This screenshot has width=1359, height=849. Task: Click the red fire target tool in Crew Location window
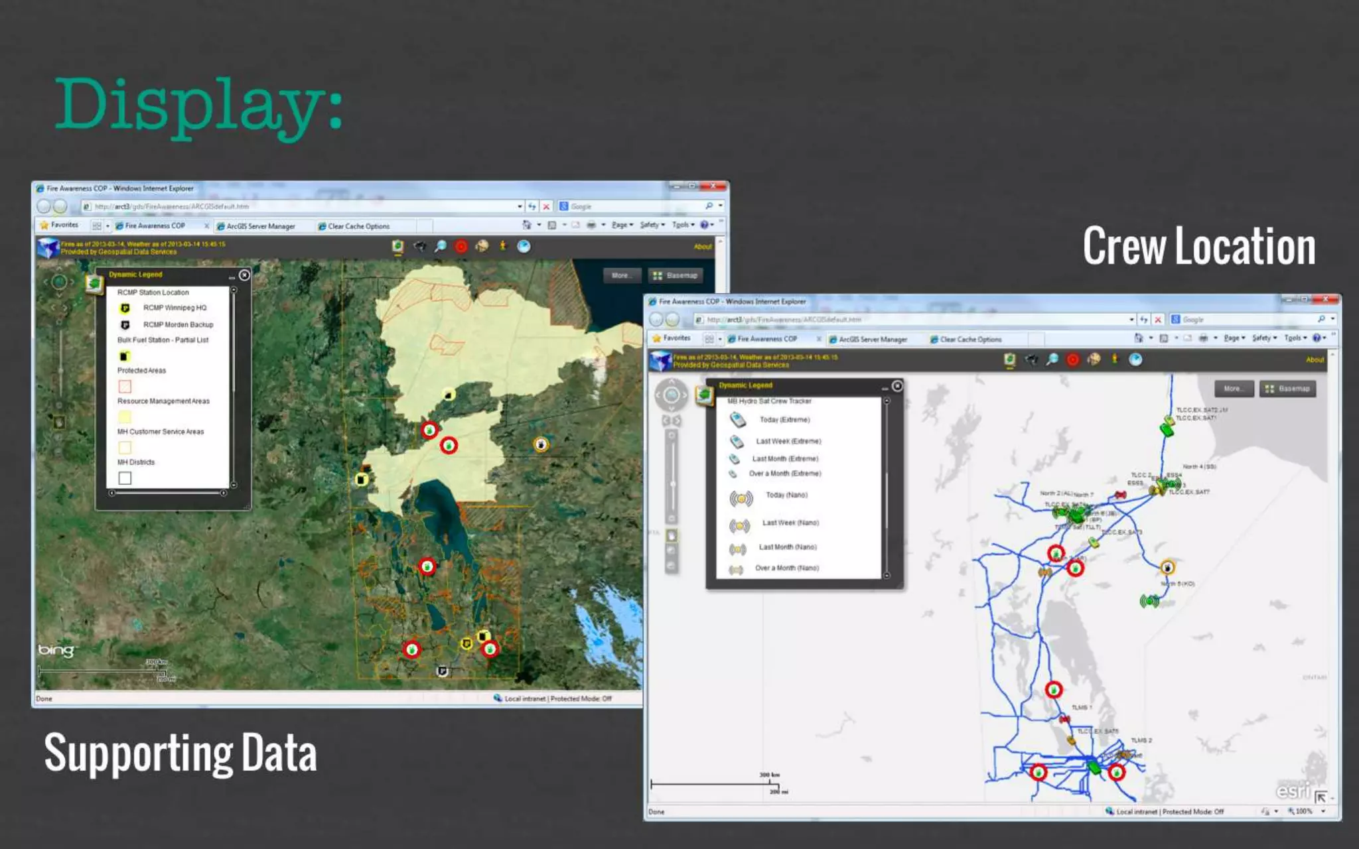coord(1073,359)
